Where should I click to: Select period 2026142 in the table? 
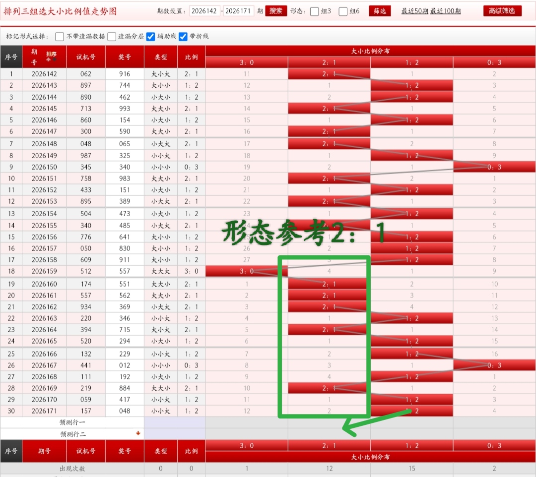tap(45, 74)
